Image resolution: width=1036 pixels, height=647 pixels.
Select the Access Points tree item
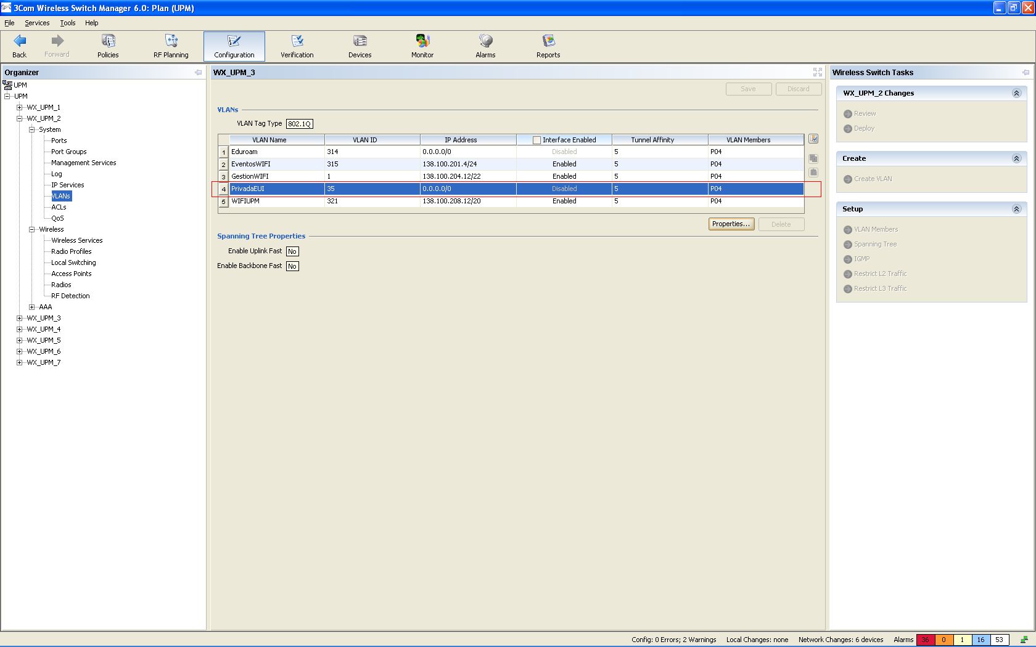(72, 274)
